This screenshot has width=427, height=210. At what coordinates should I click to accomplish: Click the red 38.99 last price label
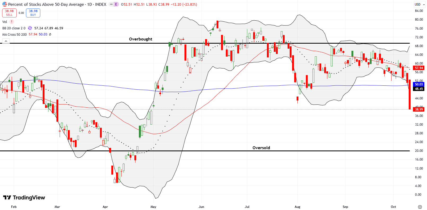pos(419,109)
